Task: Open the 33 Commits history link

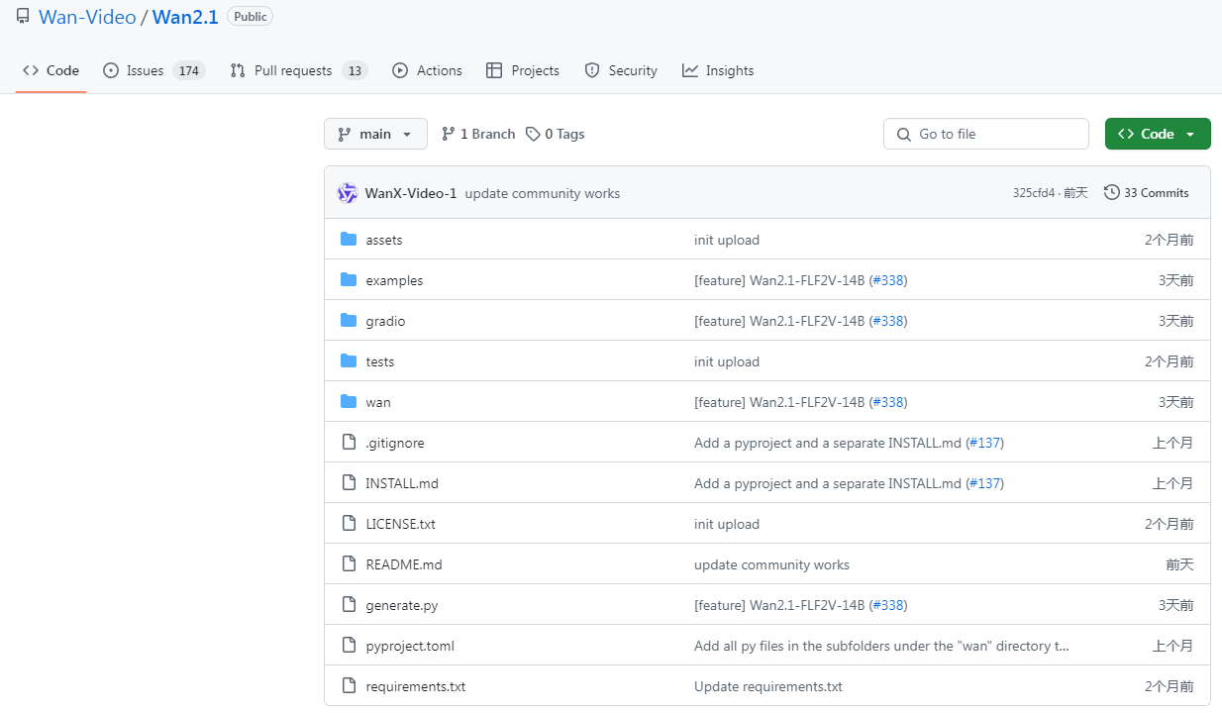Action: [1147, 193]
